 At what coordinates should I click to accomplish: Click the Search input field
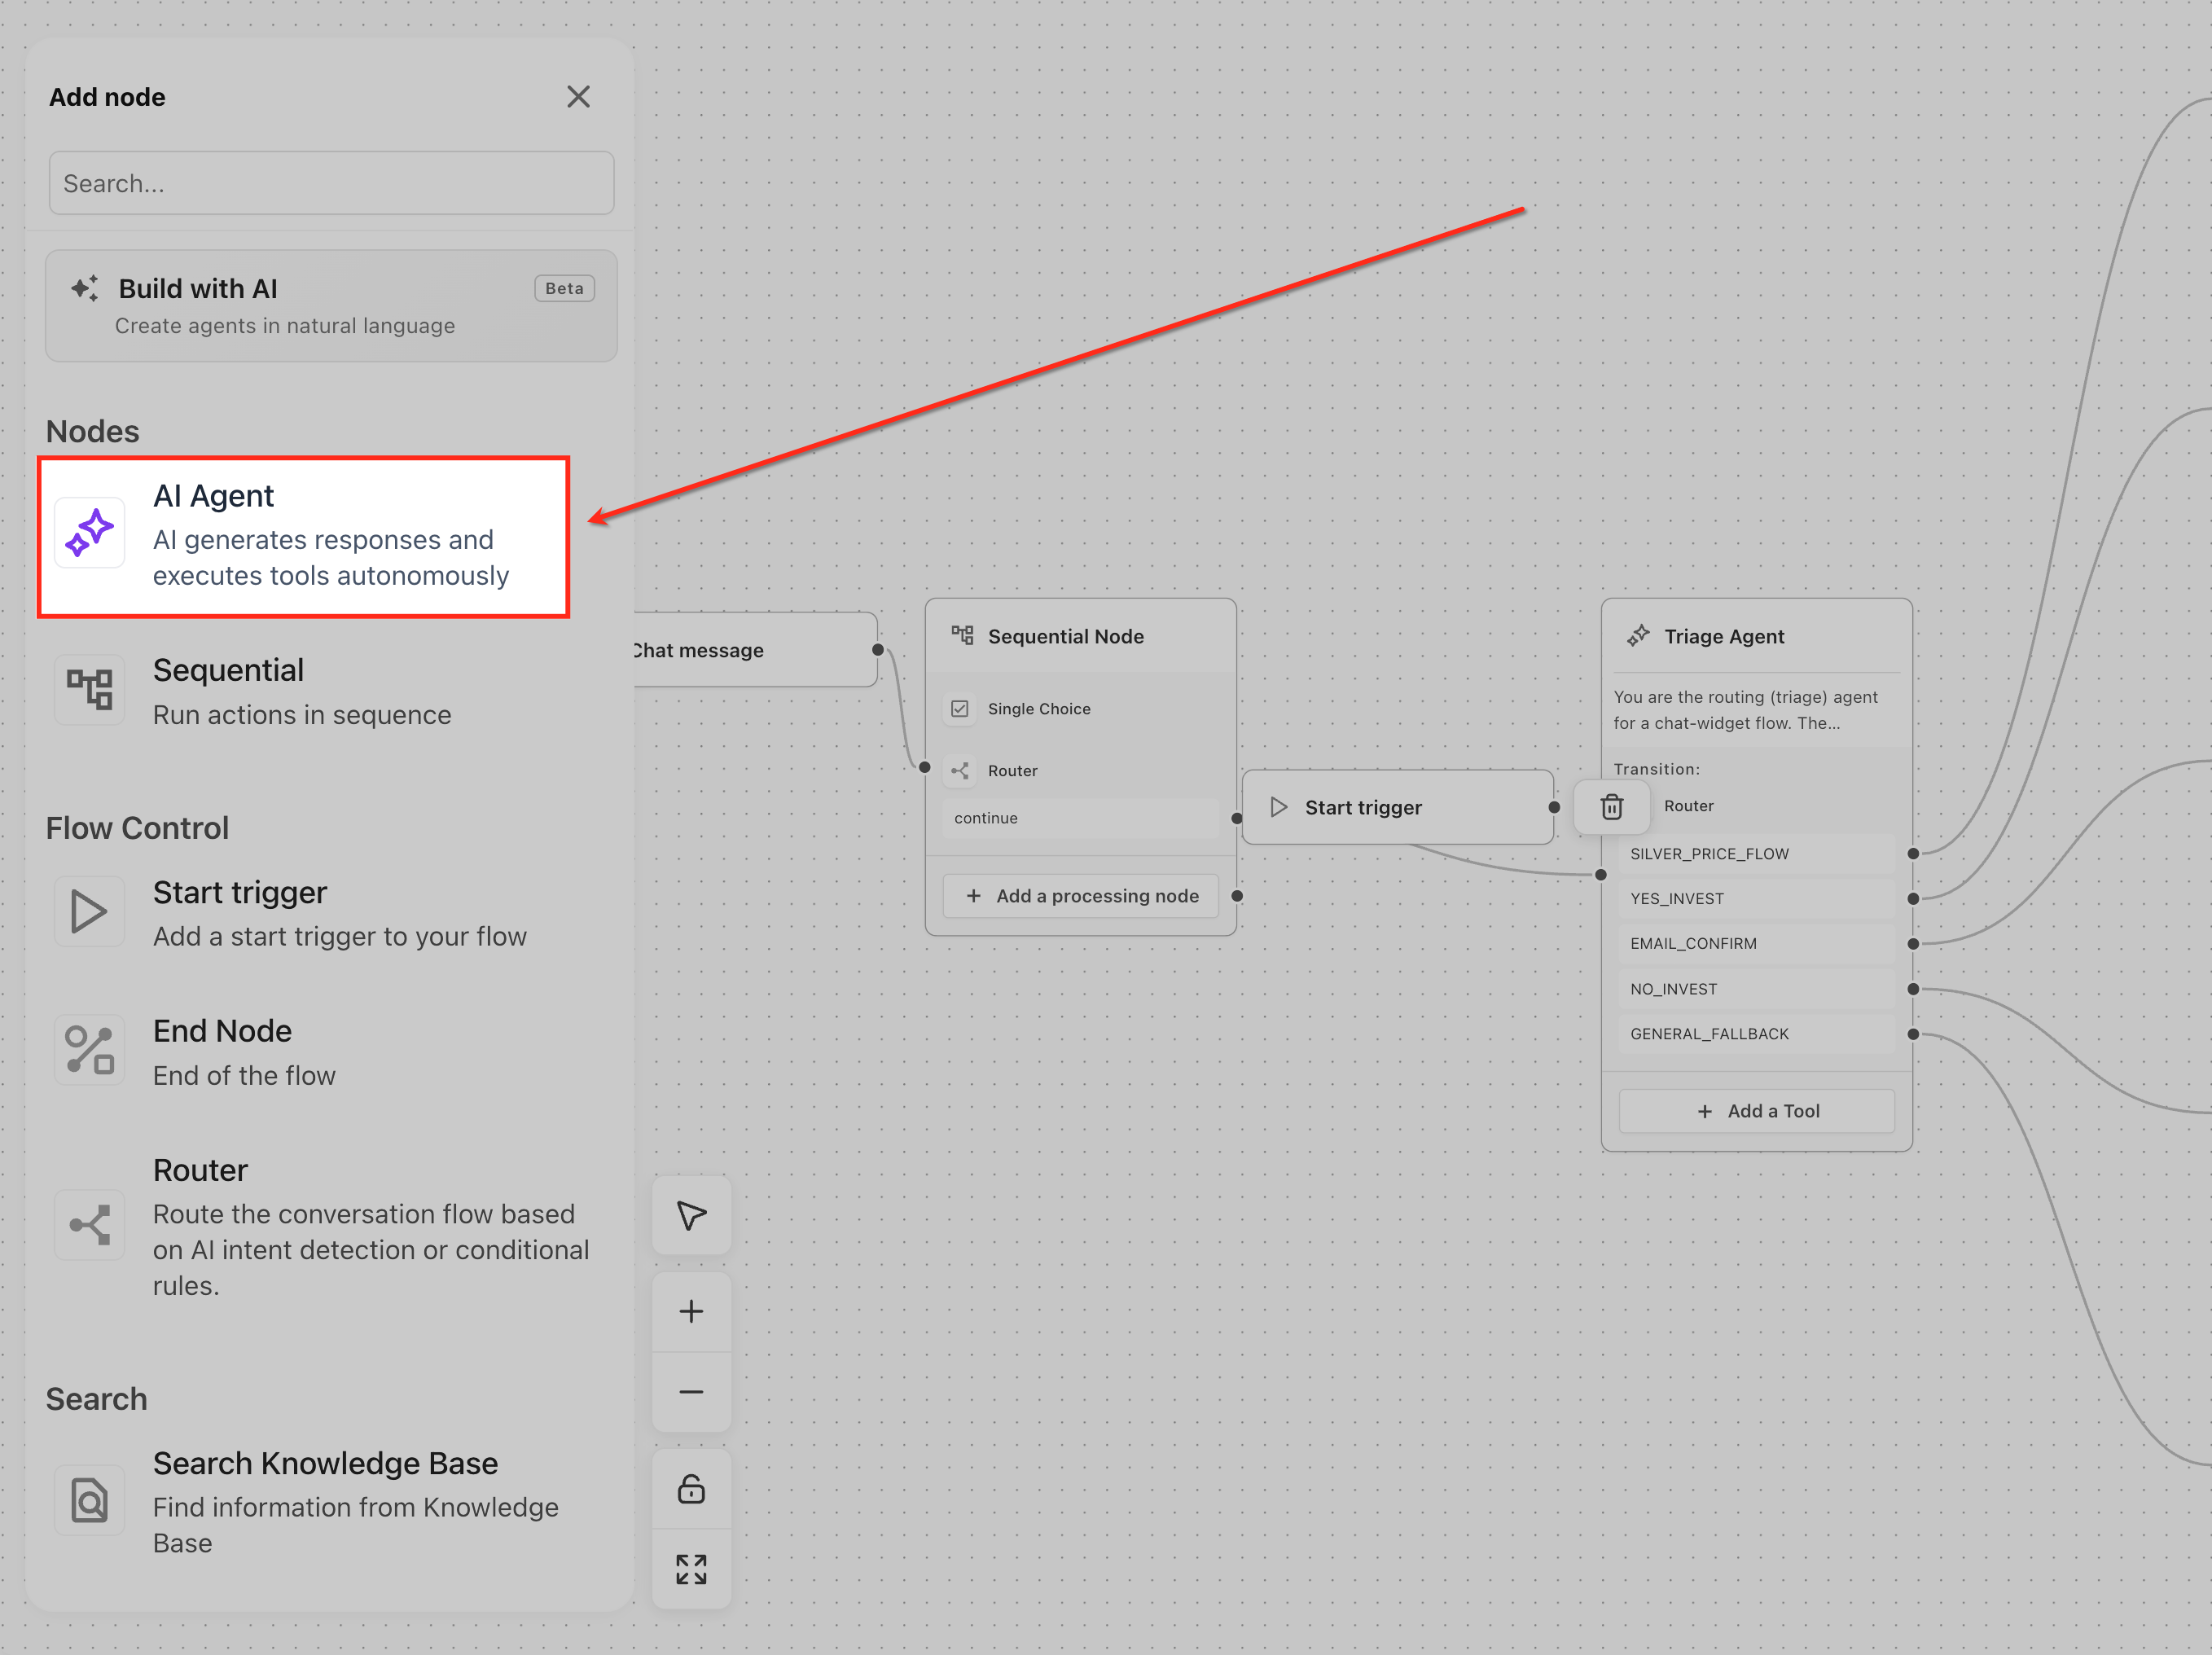click(331, 183)
